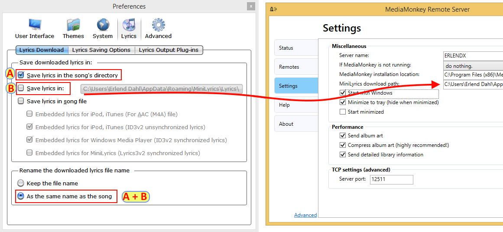
Task: Click the MiniLyrics AppData lyrics path field
Action: (162, 89)
